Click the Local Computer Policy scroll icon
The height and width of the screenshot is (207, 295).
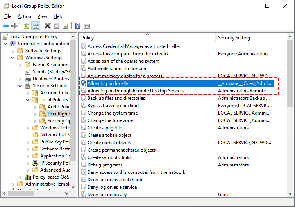pos(5,37)
